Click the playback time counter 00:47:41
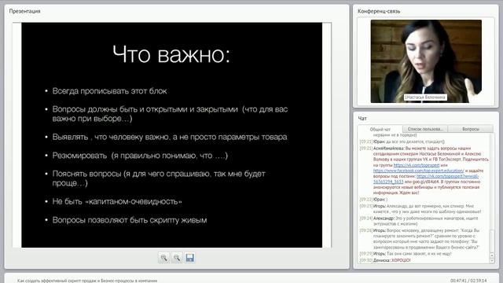 pos(458,281)
